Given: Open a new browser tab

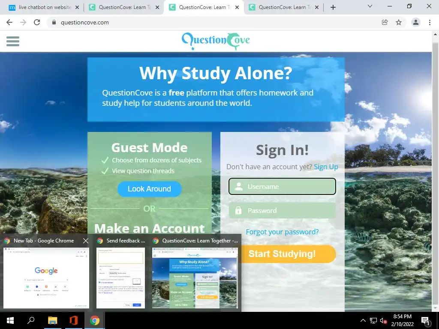Looking at the screenshot, I should pyautogui.click(x=333, y=7).
